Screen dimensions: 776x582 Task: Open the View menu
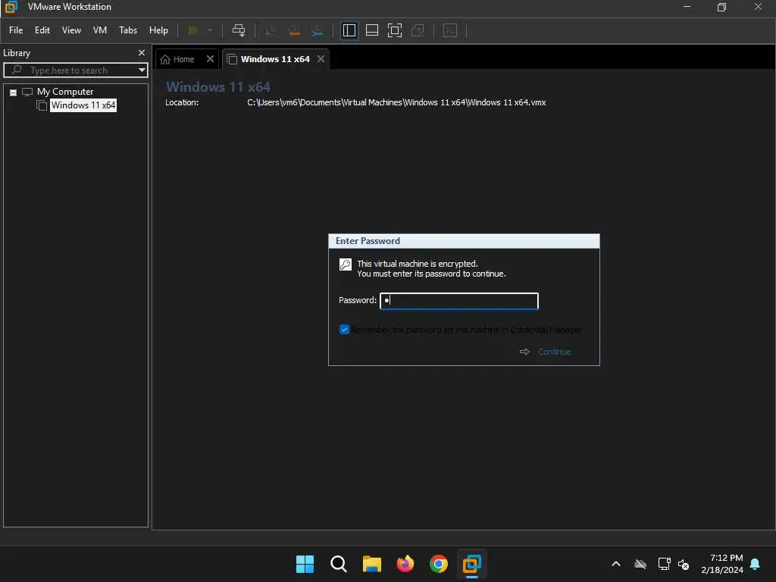(71, 30)
